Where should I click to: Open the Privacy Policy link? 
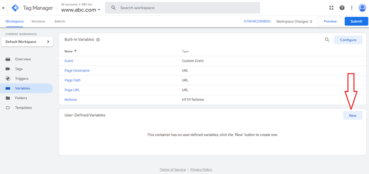pos(201,169)
